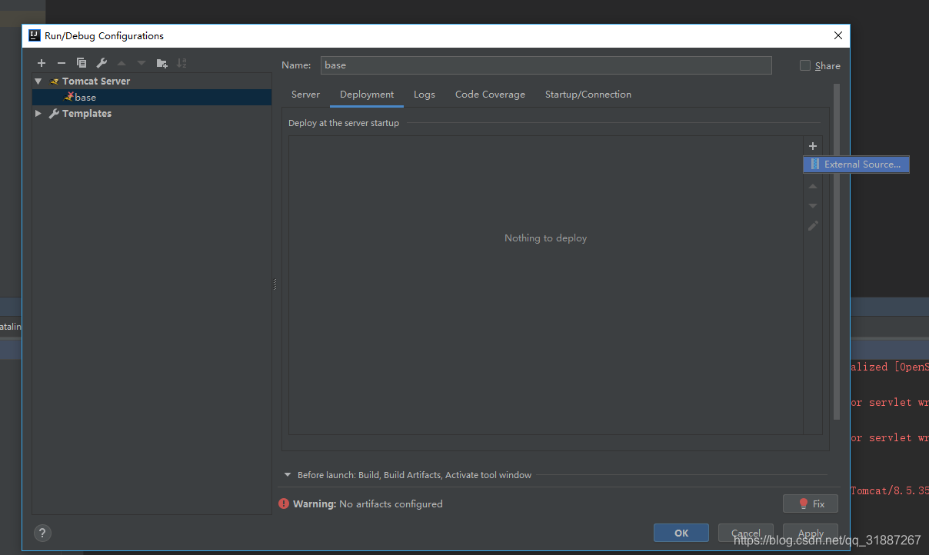Switch to the Server tab

pos(305,95)
